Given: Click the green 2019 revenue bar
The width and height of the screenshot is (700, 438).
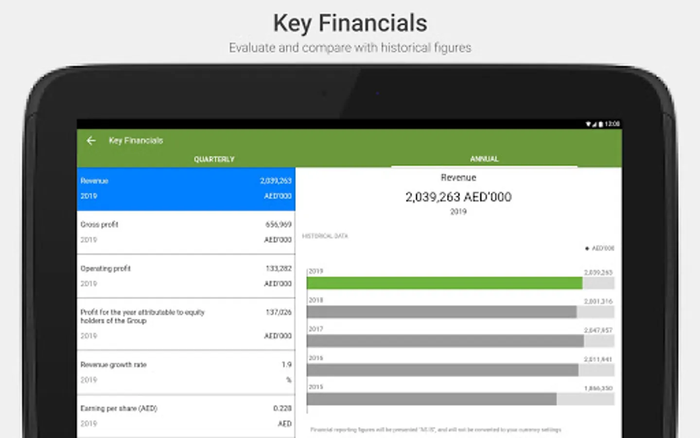Looking at the screenshot, I should (445, 283).
